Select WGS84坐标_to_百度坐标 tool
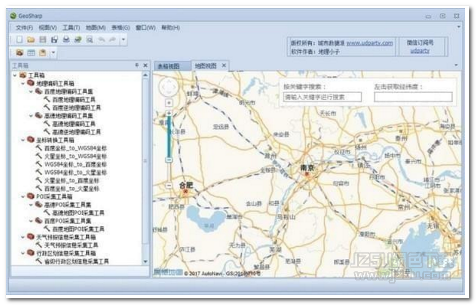 [75, 164]
